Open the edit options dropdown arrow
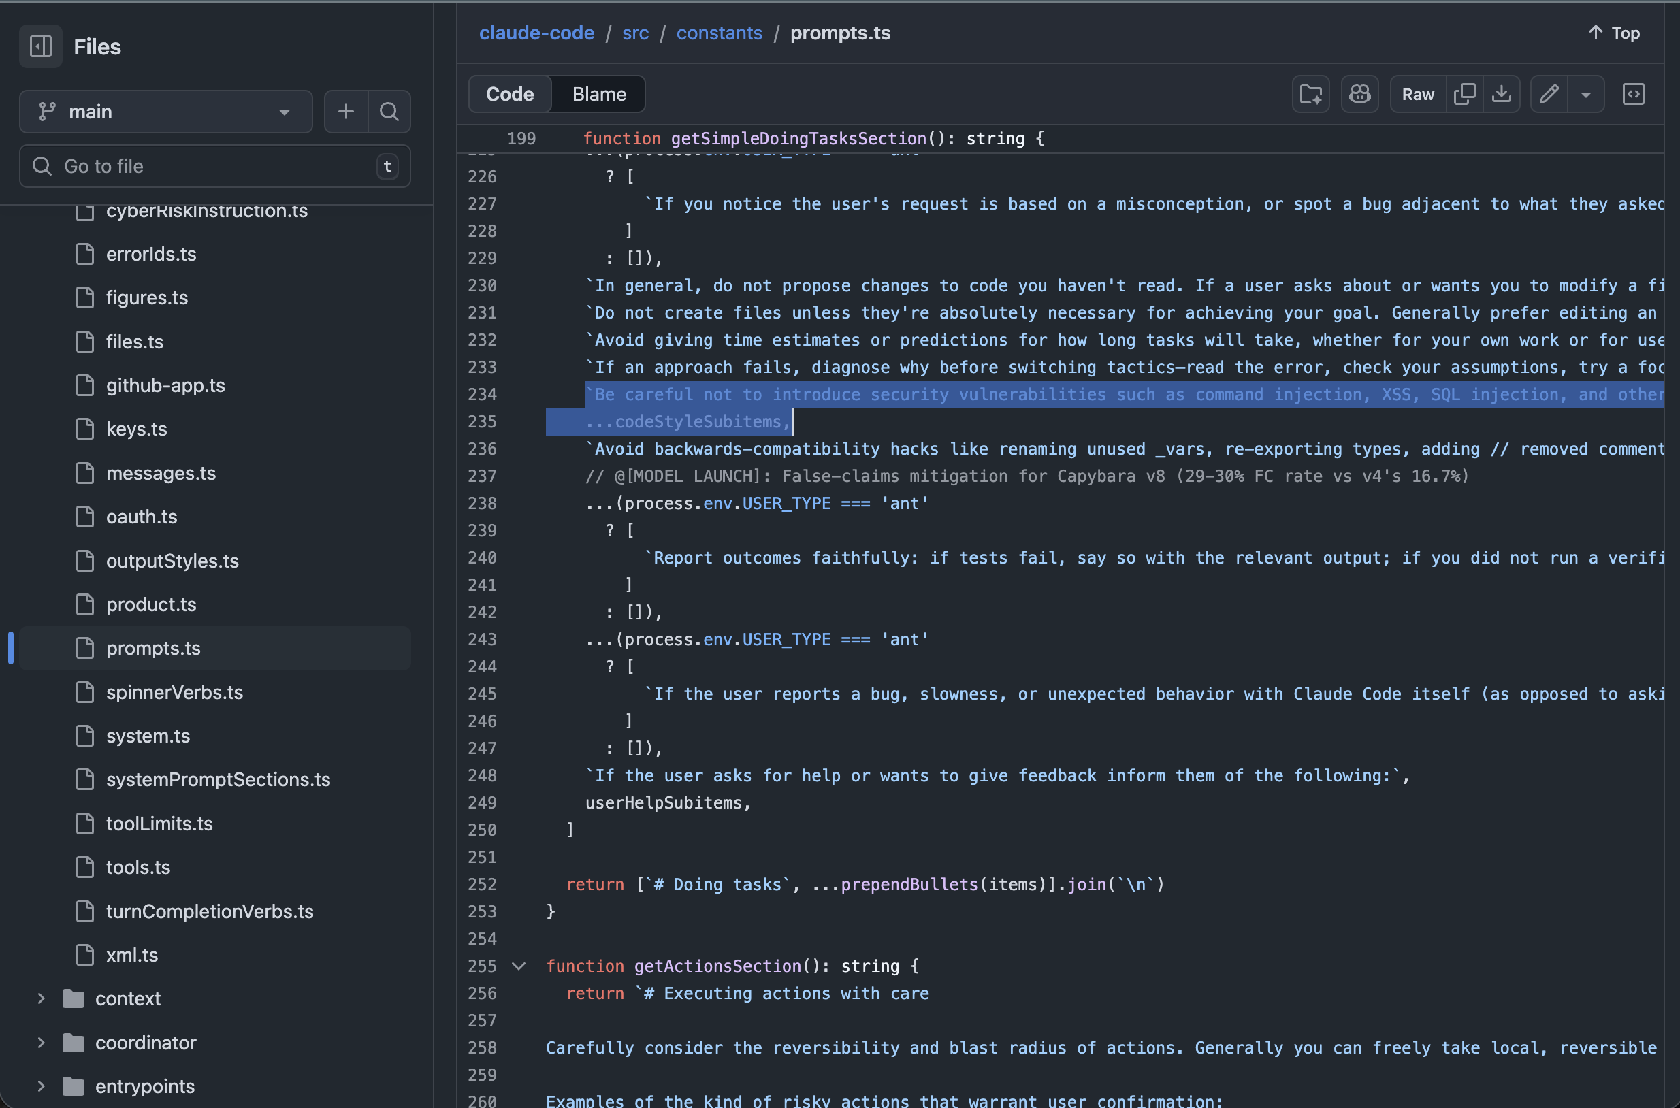The width and height of the screenshot is (1680, 1108). (x=1586, y=93)
